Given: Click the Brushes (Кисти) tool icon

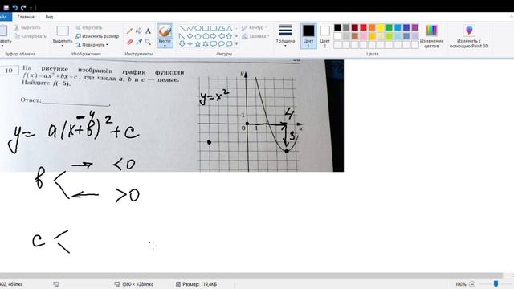Looking at the screenshot, I should pos(165,31).
